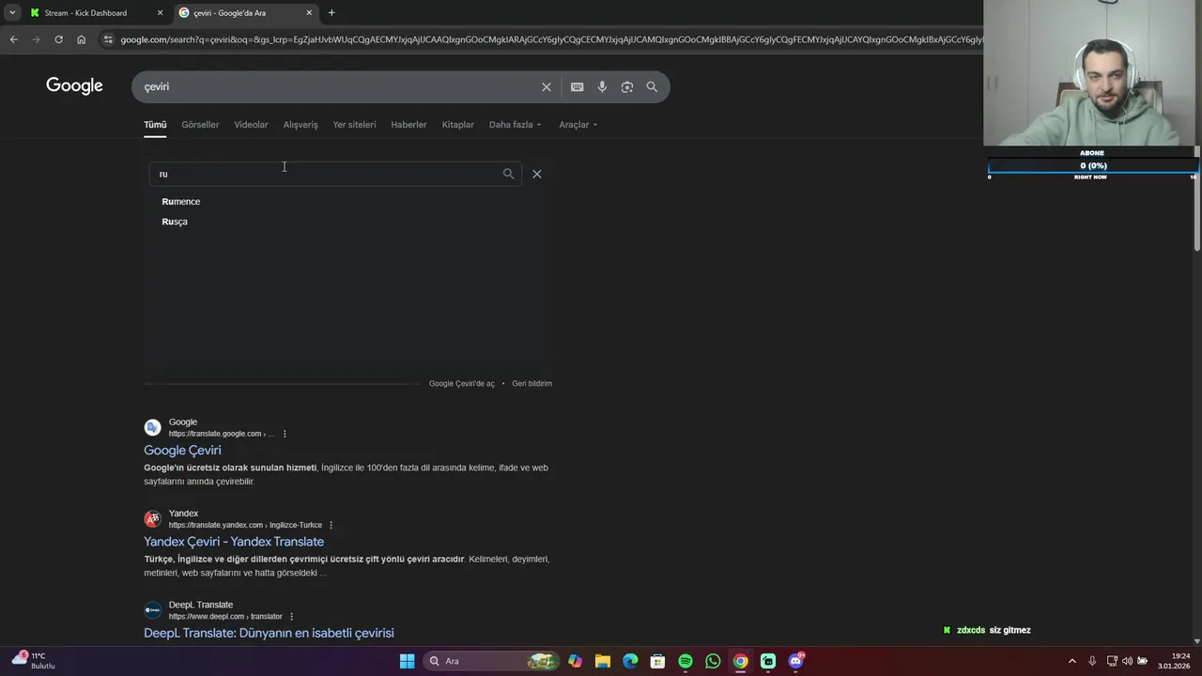Open more options for DeepL result
Screen dimensions: 1202x676
click(291, 617)
